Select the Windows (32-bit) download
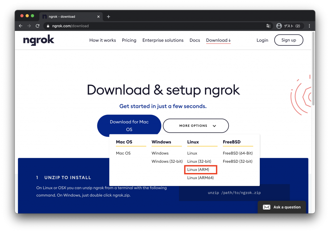Image resolution: width=330 pixels, height=233 pixels. click(x=167, y=161)
